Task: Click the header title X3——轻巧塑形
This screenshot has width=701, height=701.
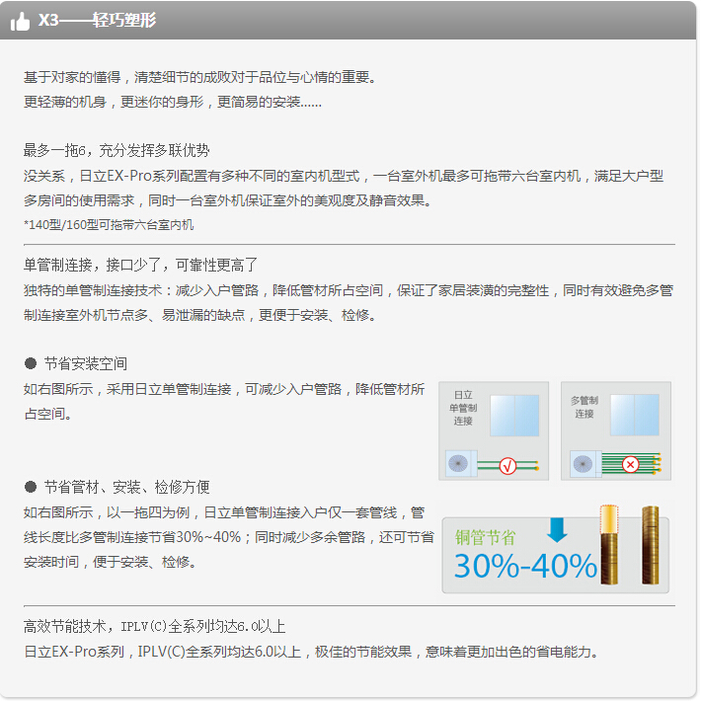Action: [x=97, y=20]
